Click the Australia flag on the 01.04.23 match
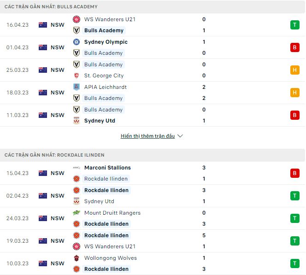 43,47
